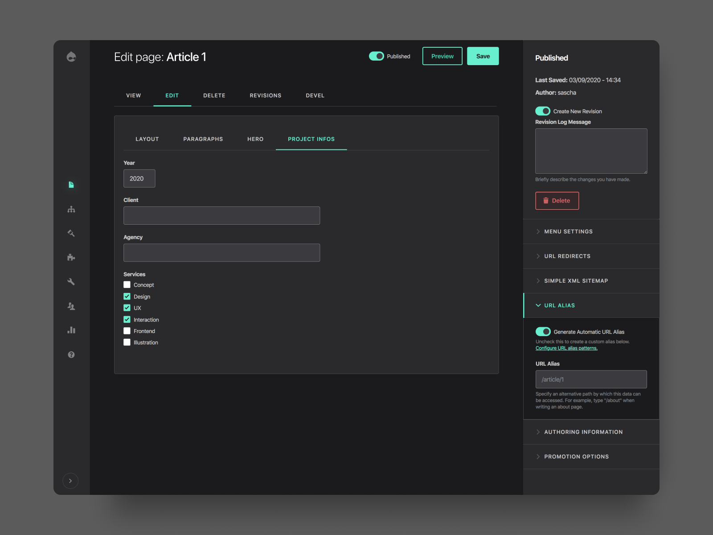Switch to the Revisions tab
713x535 pixels.
pos(265,95)
